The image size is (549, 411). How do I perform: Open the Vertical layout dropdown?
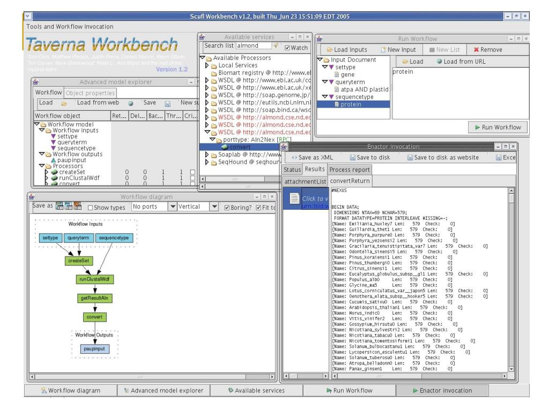pos(214,207)
